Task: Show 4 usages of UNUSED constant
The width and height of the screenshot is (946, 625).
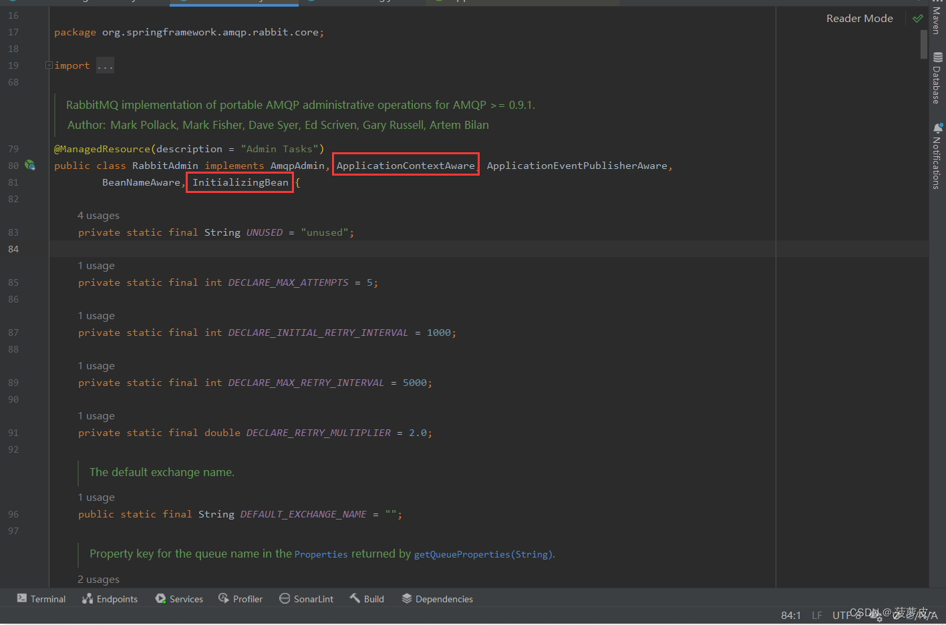Action: click(98, 216)
